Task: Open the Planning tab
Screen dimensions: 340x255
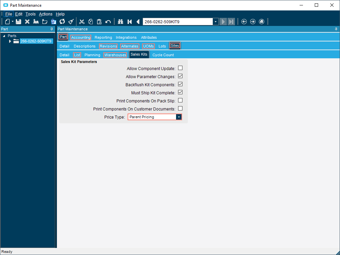Action: click(92, 55)
